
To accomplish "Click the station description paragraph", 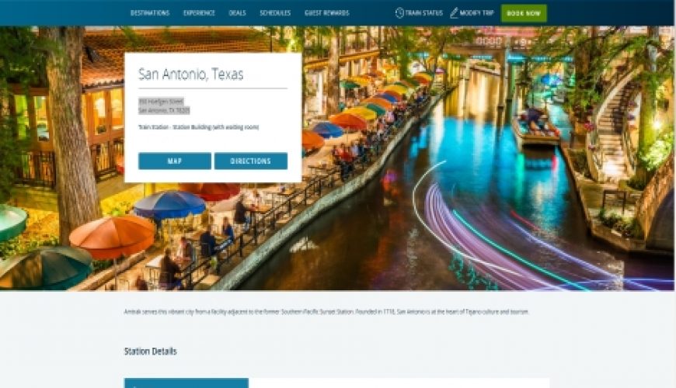I will [326, 312].
